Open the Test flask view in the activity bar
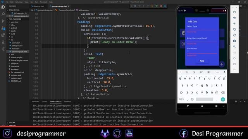The height and width of the screenshot is (139, 248). (x=3, y=42)
